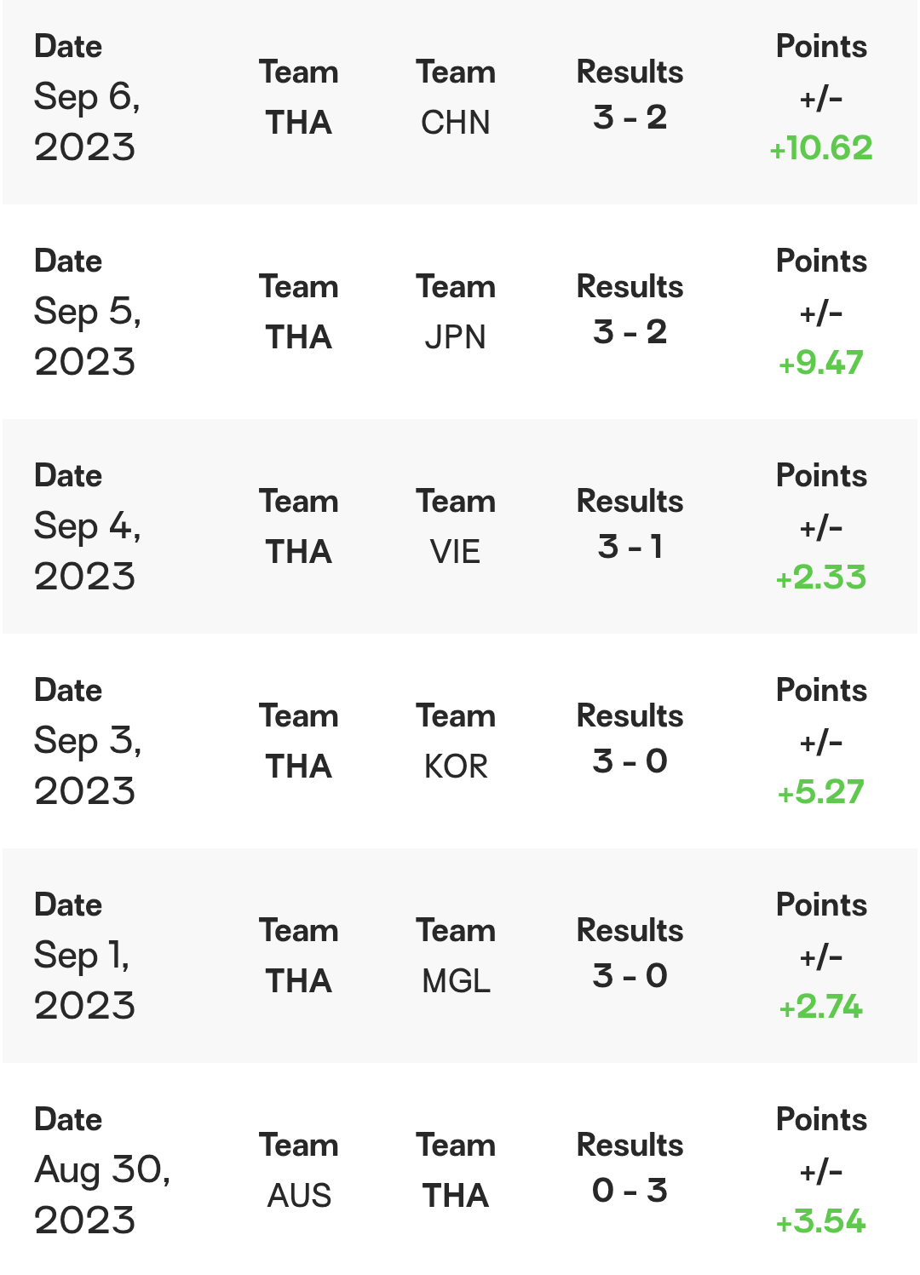Select the +2.33 points change

[x=821, y=577]
